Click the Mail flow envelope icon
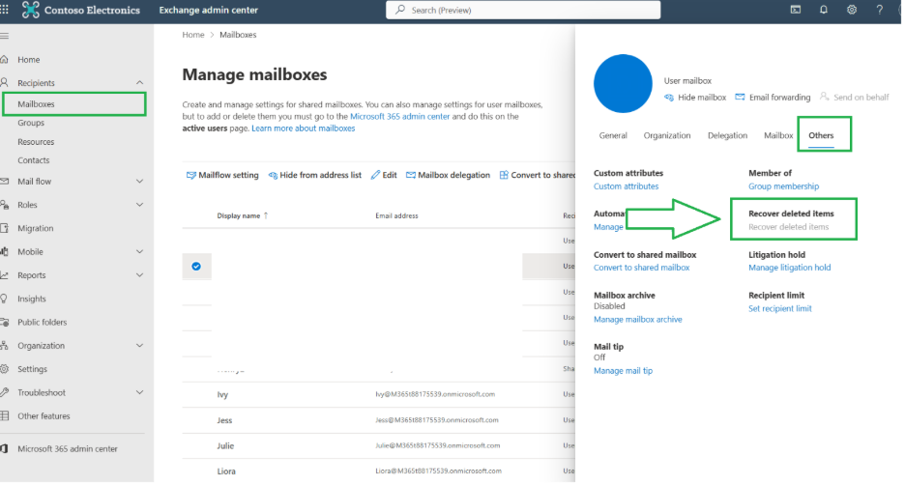 (x=5, y=181)
